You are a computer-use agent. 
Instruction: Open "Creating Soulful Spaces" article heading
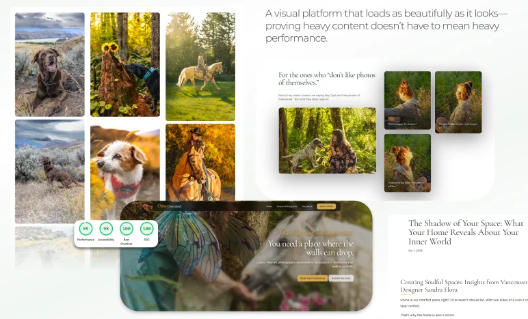pyautogui.click(x=464, y=286)
